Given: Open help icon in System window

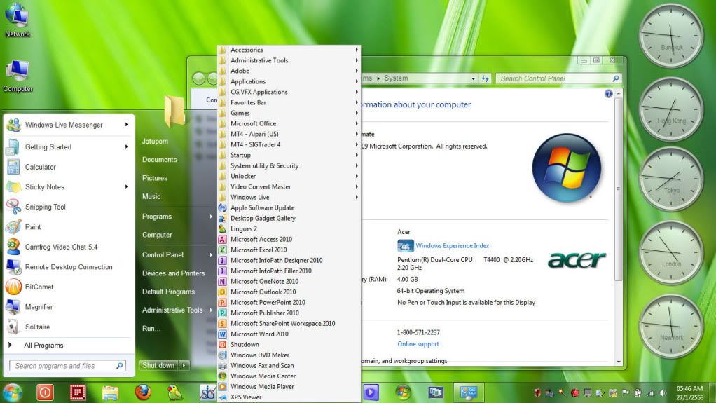Looking at the screenshot, I should pyautogui.click(x=608, y=94).
